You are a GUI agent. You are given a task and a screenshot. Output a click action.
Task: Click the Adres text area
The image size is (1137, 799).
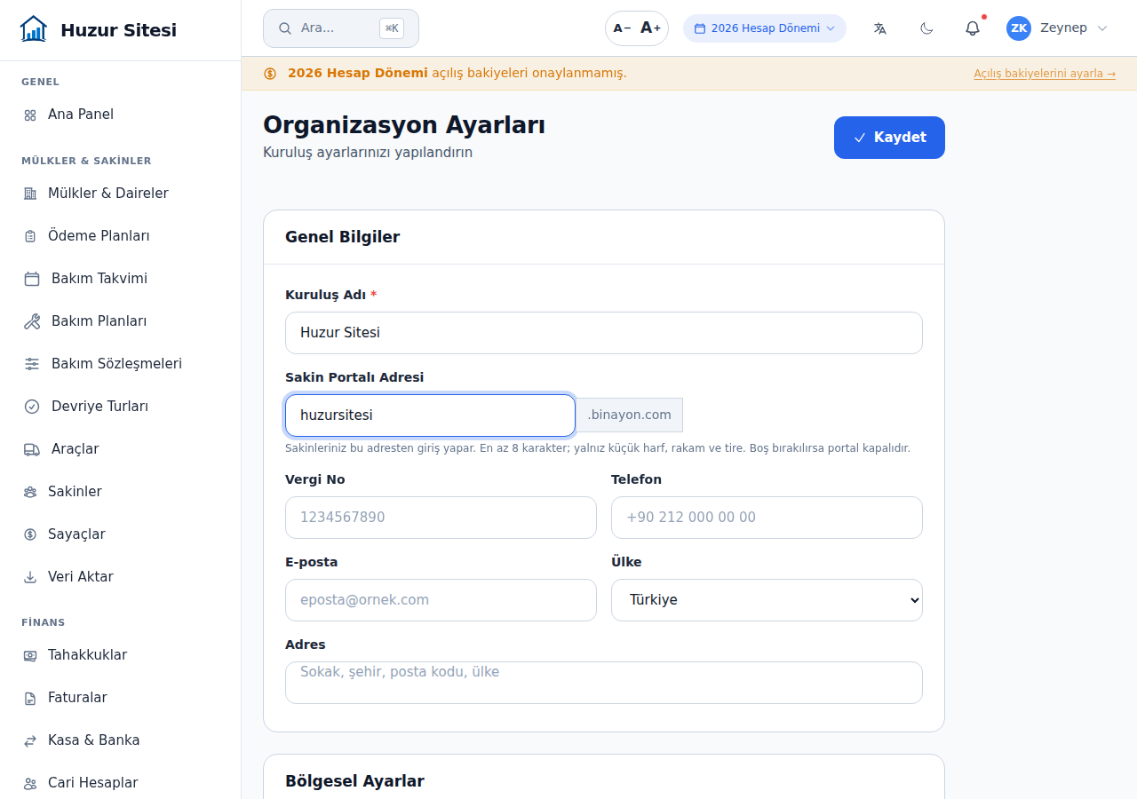[604, 683]
